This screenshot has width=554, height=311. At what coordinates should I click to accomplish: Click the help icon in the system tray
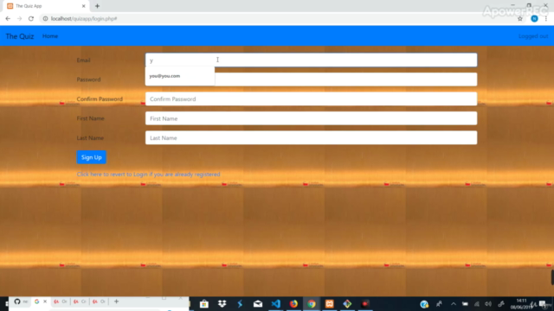pyautogui.click(x=424, y=304)
